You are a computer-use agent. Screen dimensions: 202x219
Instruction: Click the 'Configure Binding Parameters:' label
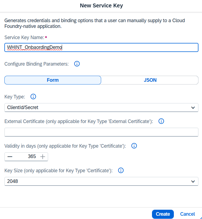[x=37, y=64]
